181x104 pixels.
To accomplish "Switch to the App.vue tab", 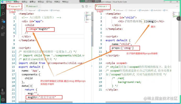I will (x=14, y=6).
